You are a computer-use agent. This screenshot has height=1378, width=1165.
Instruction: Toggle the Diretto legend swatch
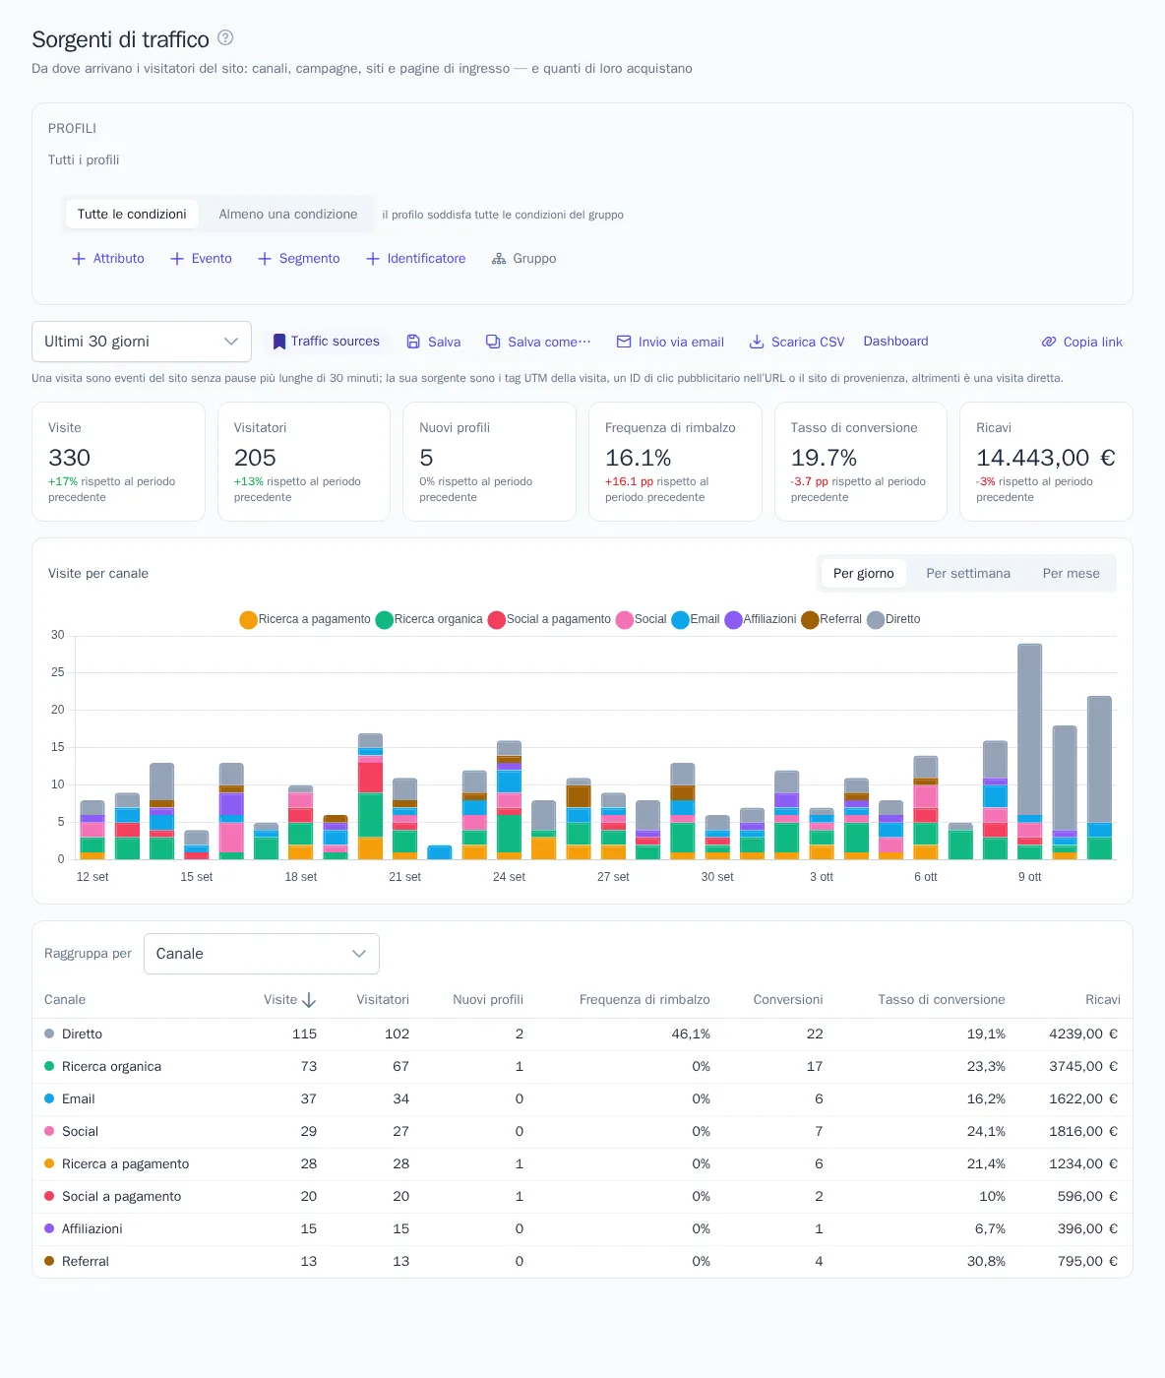(876, 619)
